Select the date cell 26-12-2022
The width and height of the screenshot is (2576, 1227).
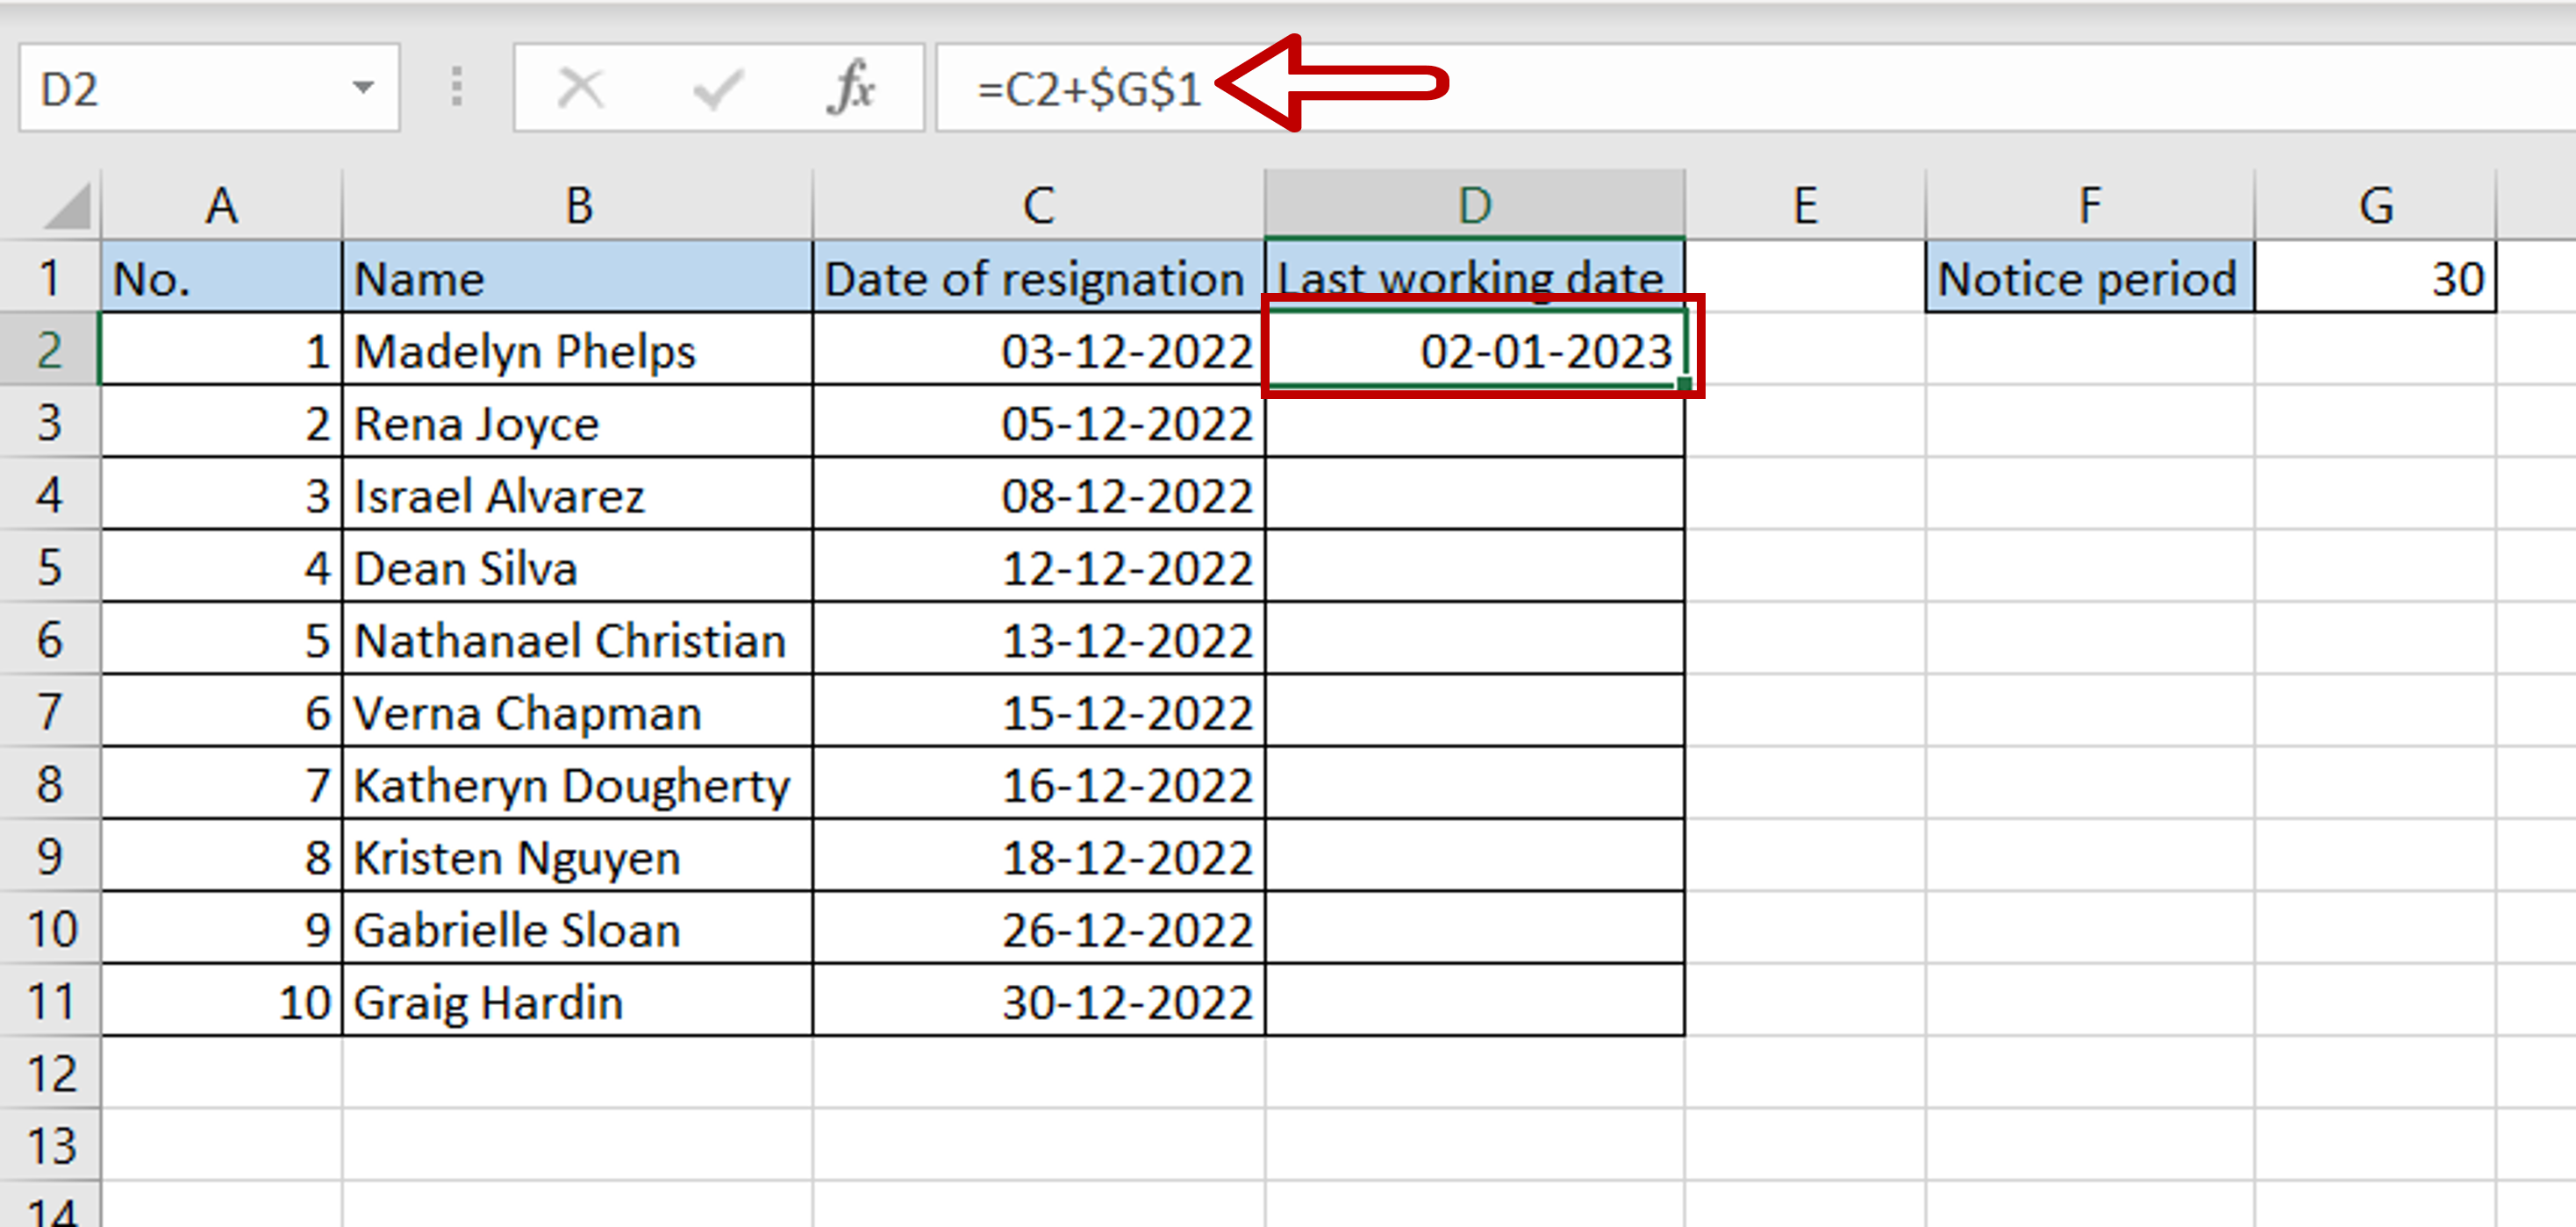pos(1039,929)
